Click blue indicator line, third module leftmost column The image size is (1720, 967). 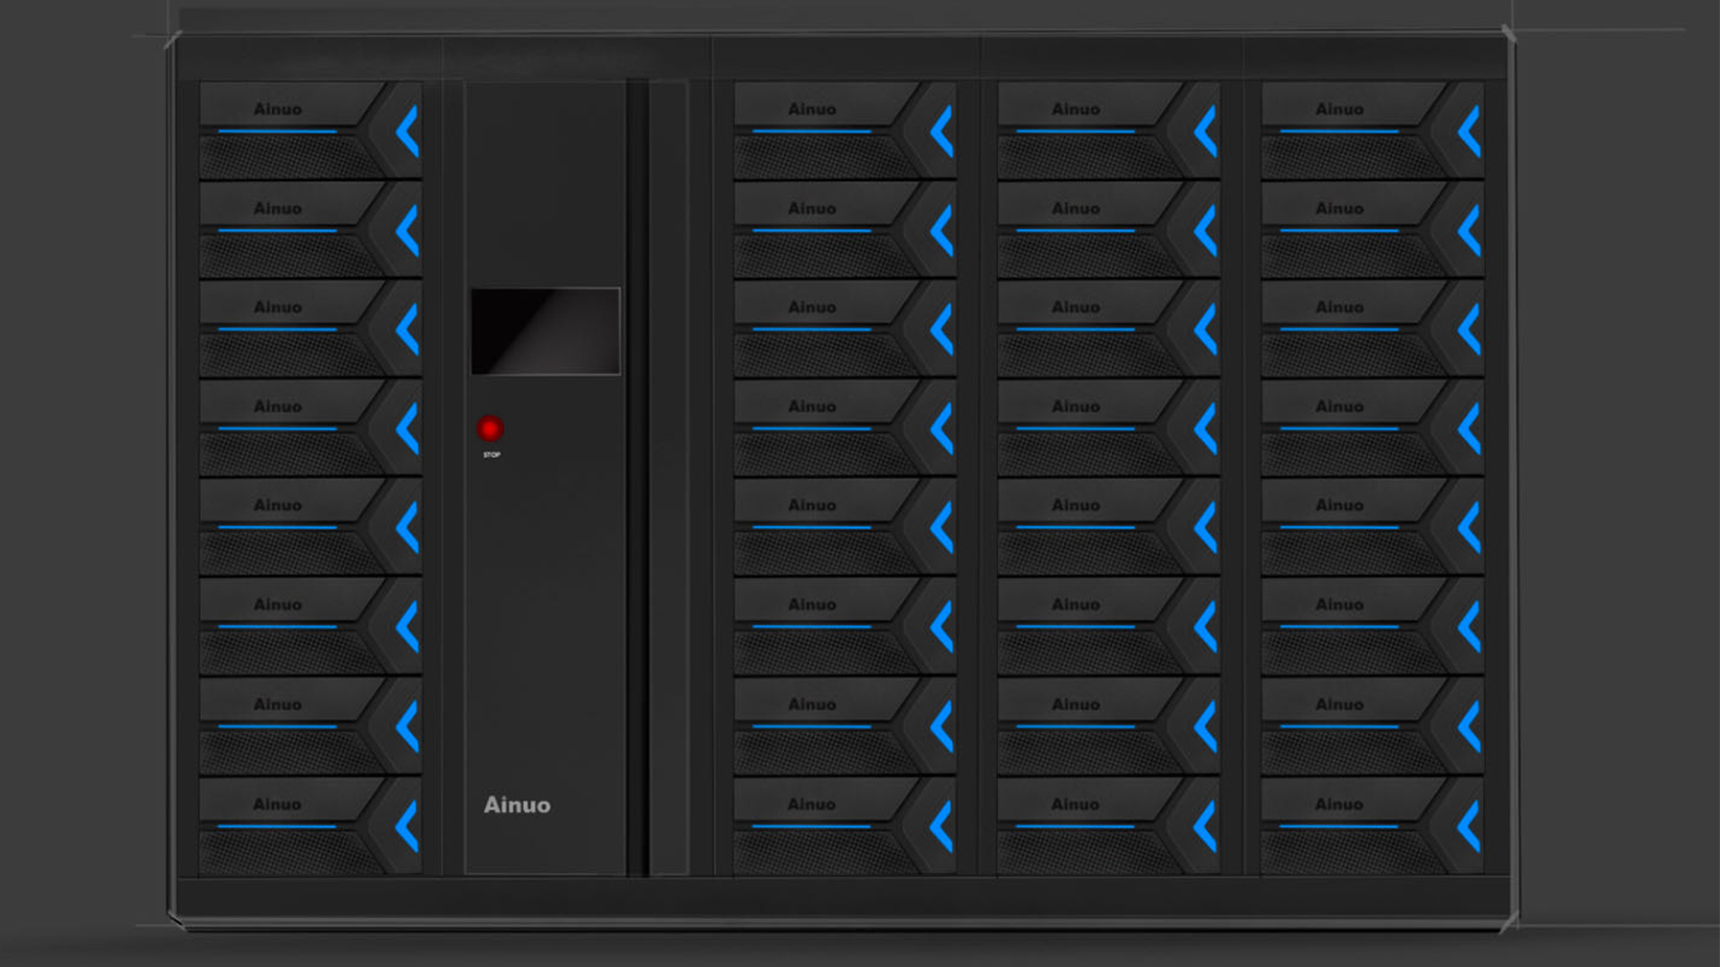tap(278, 329)
